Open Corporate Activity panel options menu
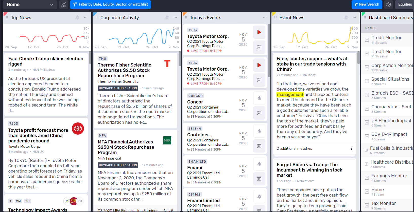The height and width of the screenshot is (212, 414). [175, 18]
